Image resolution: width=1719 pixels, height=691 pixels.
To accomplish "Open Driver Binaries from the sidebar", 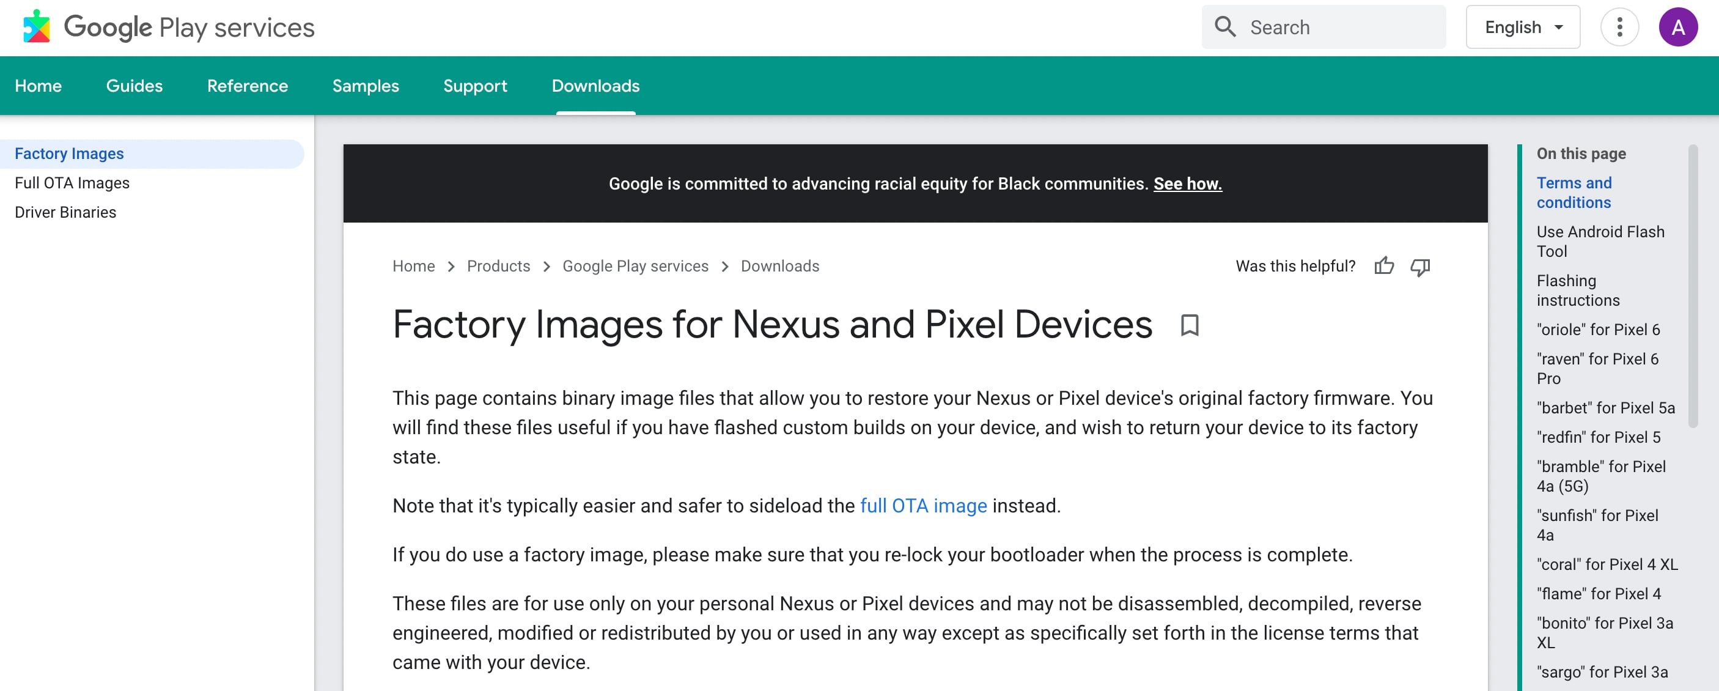I will tap(66, 212).
